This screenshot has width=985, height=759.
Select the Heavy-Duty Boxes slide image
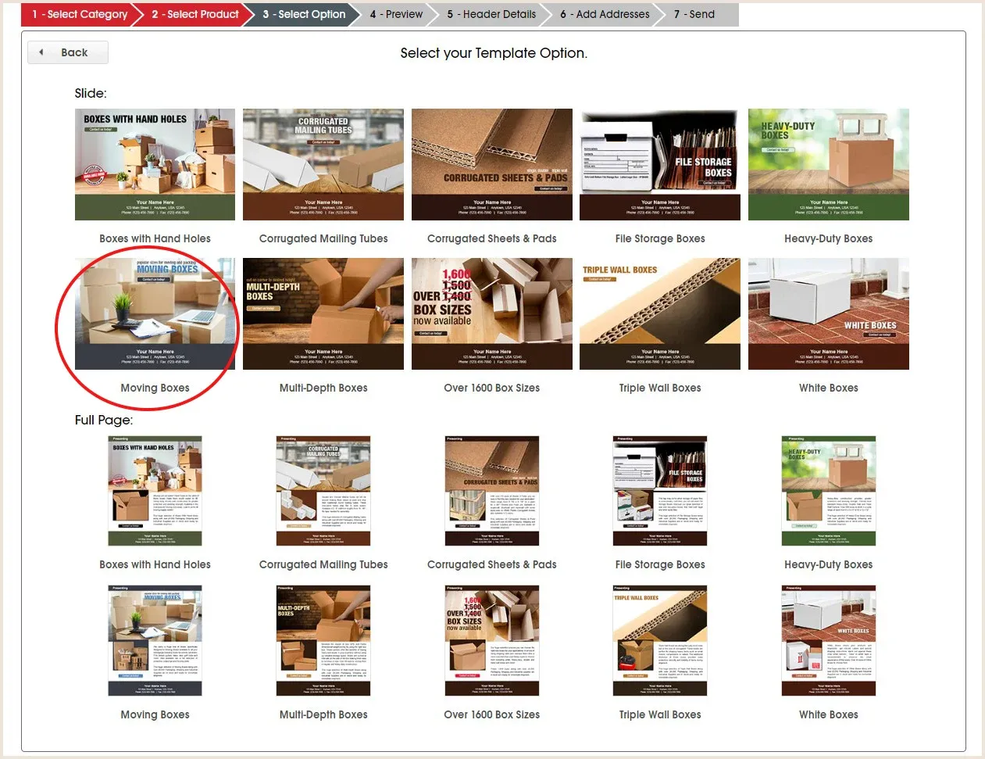[x=829, y=164]
